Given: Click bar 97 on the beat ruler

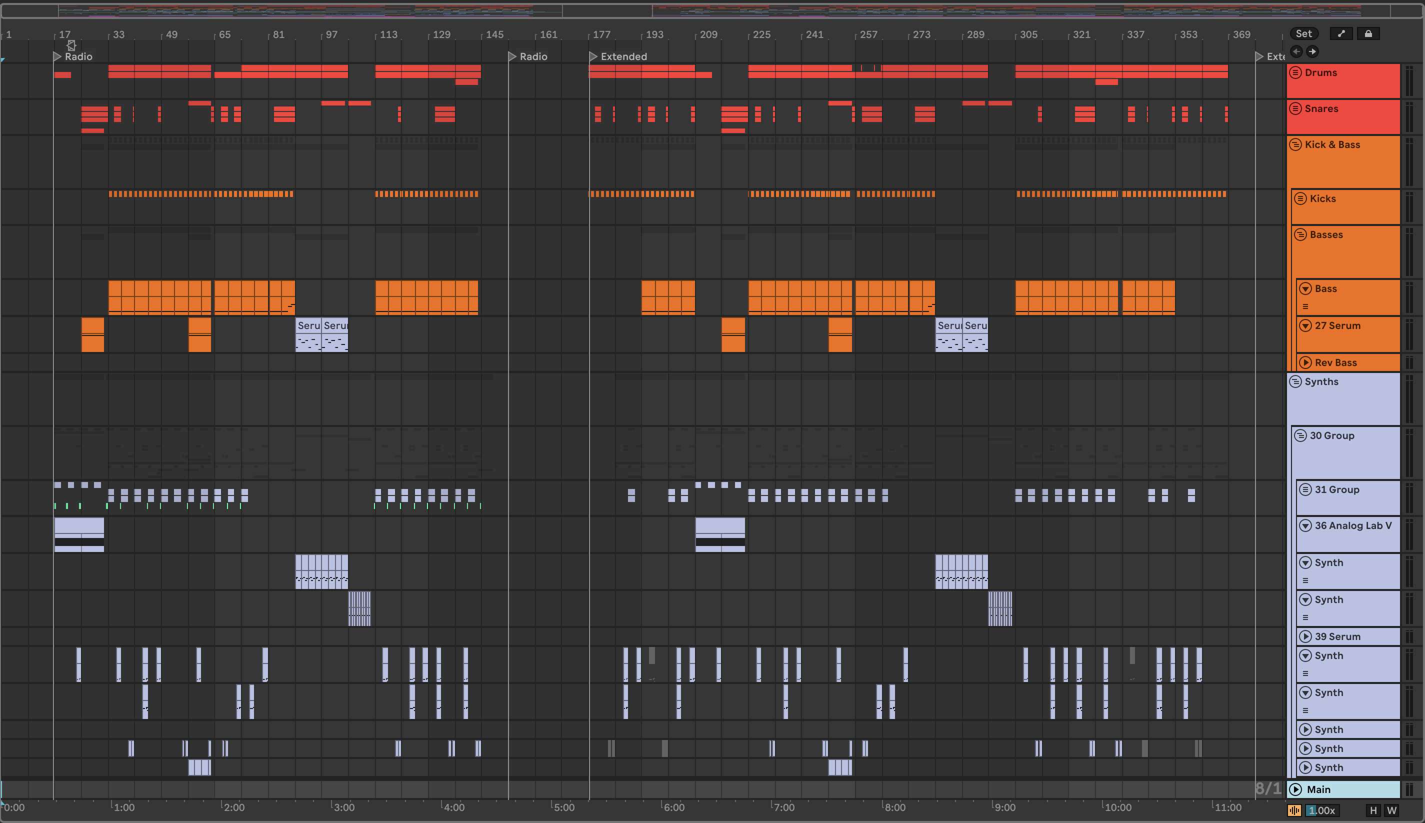Looking at the screenshot, I should (331, 34).
